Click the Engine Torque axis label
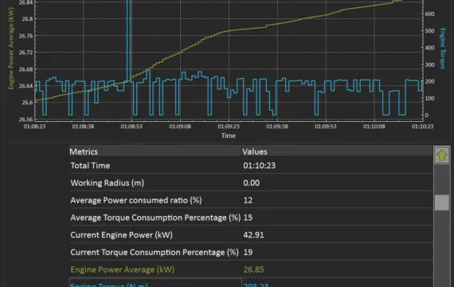The image size is (454, 287). 443,49
